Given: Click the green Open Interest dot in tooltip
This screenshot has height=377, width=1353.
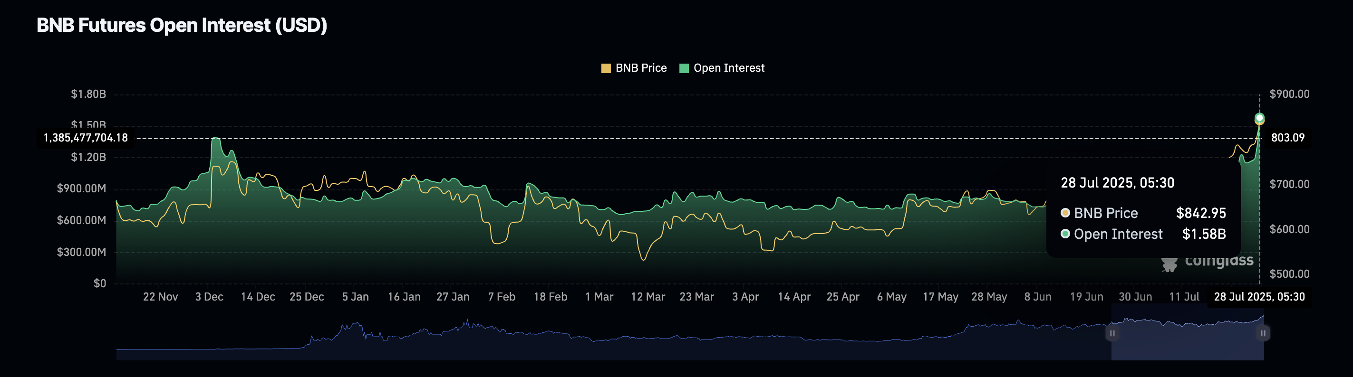Looking at the screenshot, I should click(1065, 234).
